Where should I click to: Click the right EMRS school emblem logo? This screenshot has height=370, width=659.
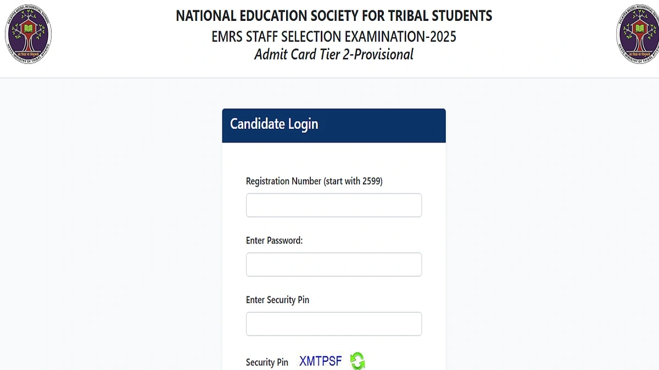pos(637,33)
